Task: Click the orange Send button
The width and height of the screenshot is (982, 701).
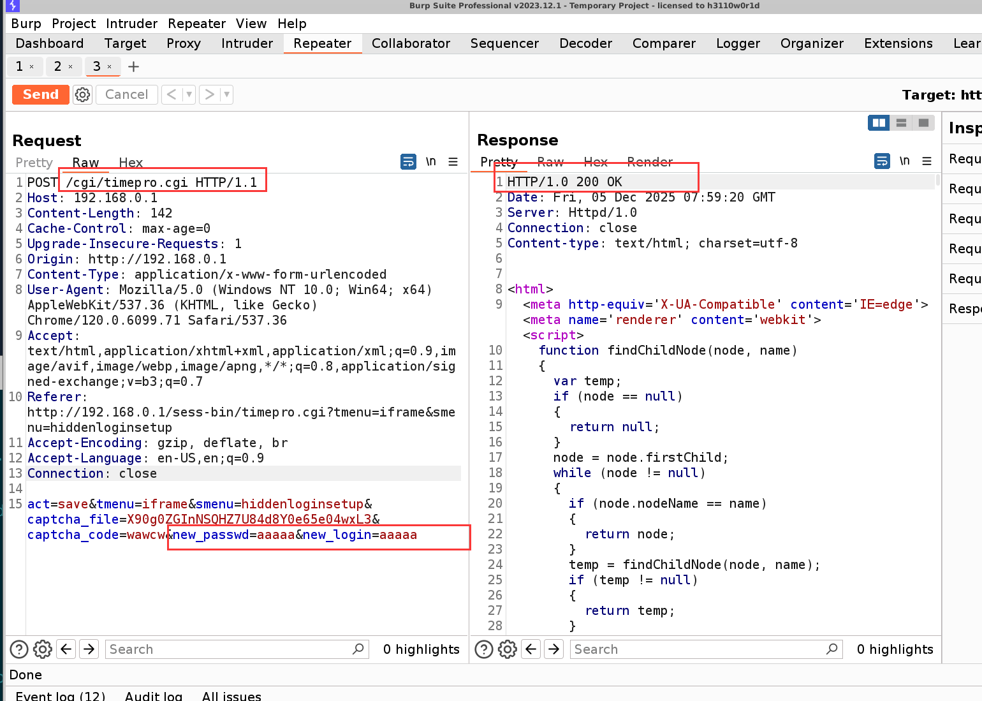Action: pyautogui.click(x=41, y=94)
